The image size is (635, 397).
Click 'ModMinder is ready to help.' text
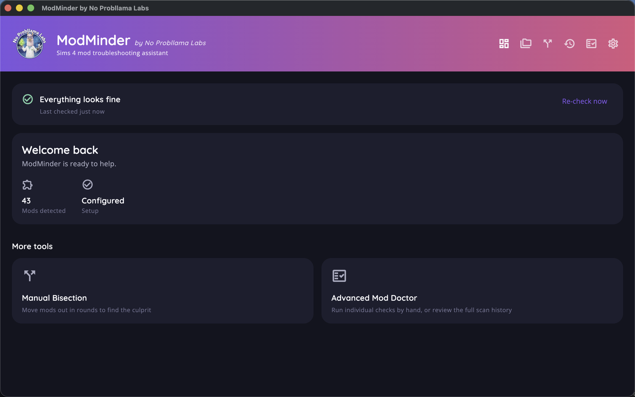(69, 164)
